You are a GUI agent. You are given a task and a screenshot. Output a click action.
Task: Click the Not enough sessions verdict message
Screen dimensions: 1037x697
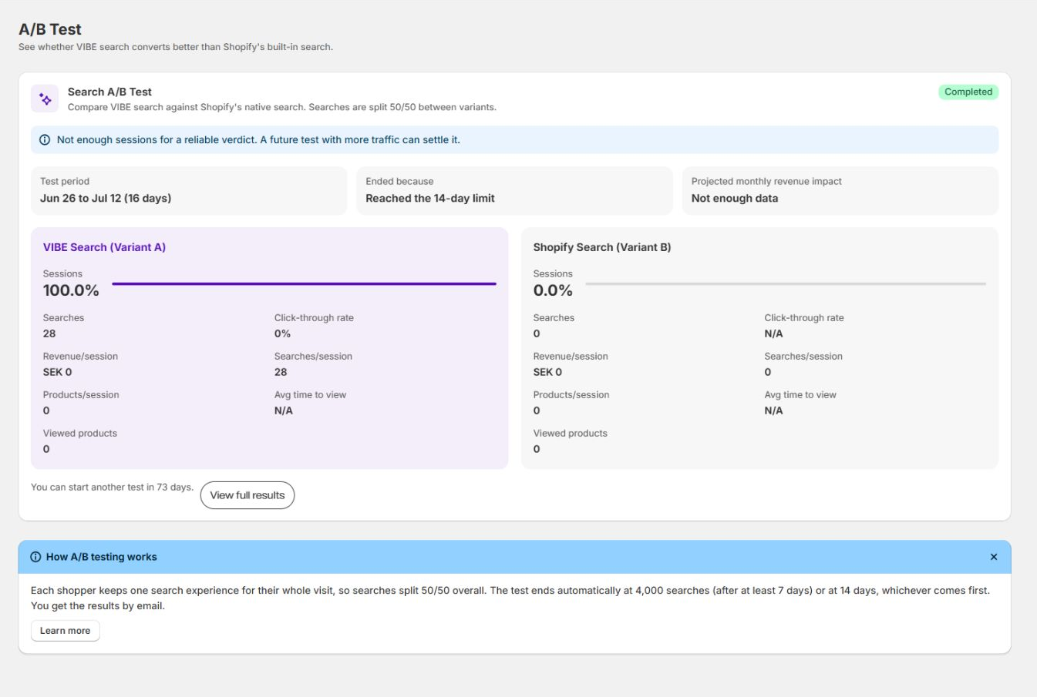[258, 140]
